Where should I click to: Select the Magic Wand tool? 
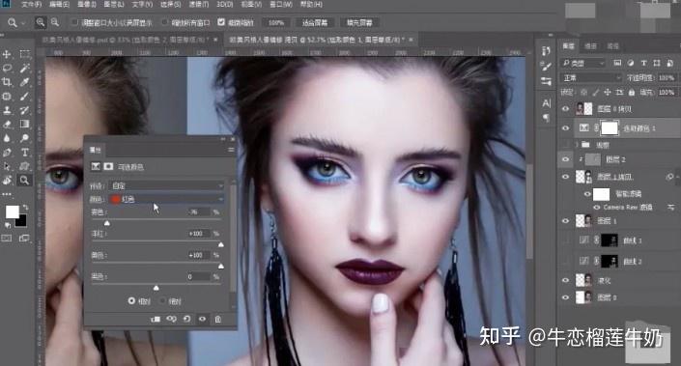pyautogui.click(x=25, y=69)
